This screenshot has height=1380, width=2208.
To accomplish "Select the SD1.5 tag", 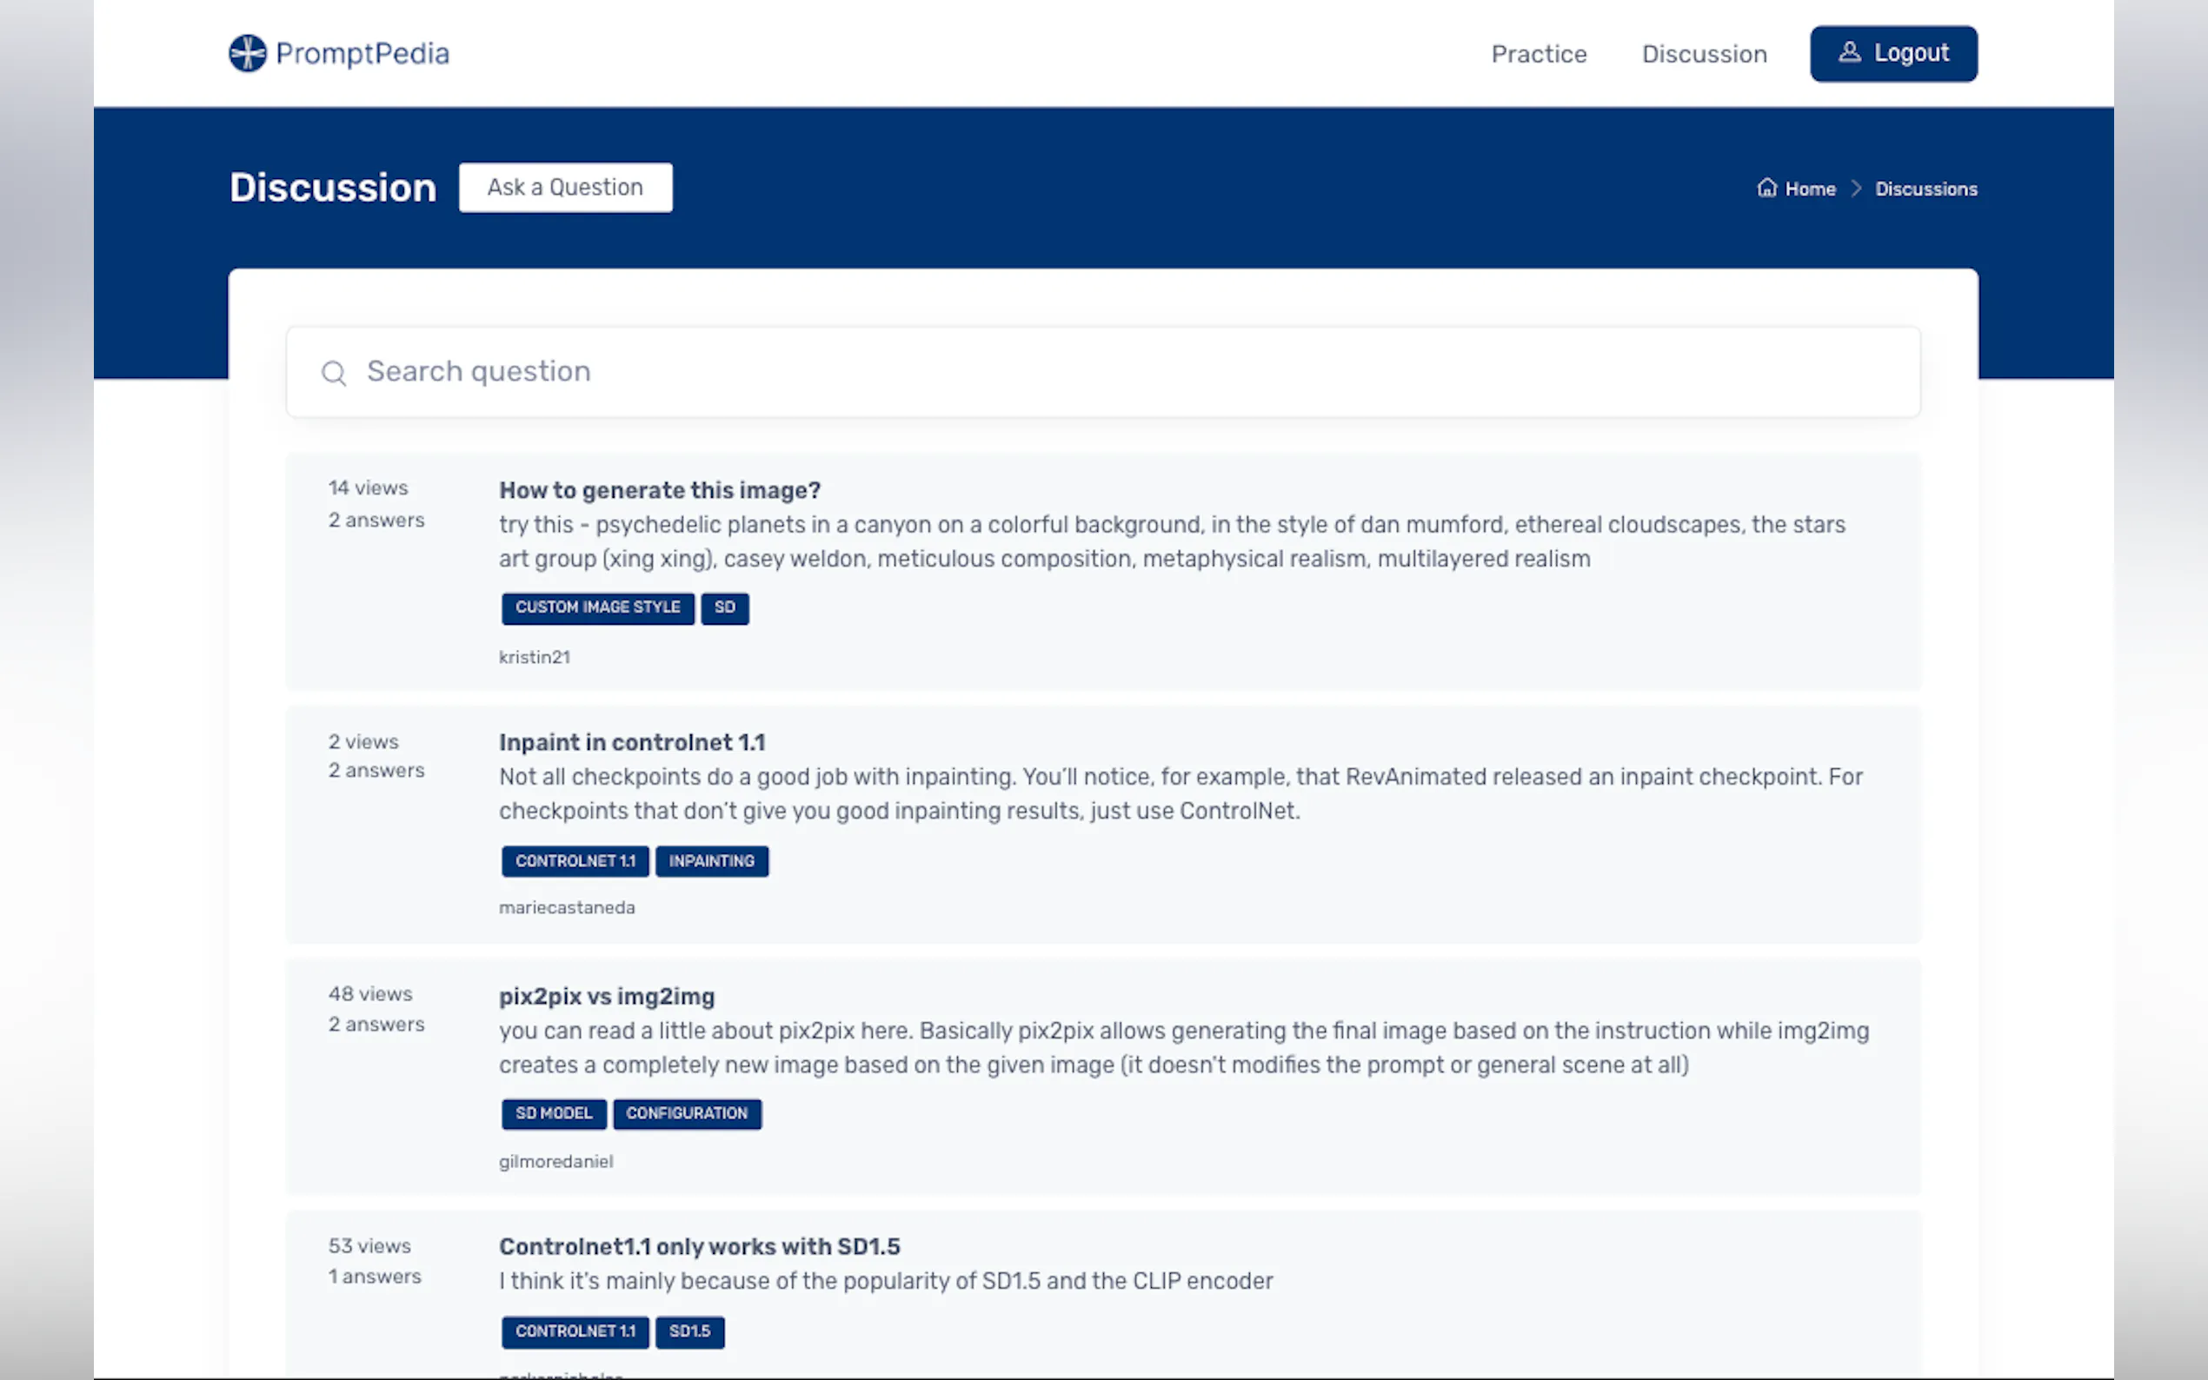I will pos(689,1330).
